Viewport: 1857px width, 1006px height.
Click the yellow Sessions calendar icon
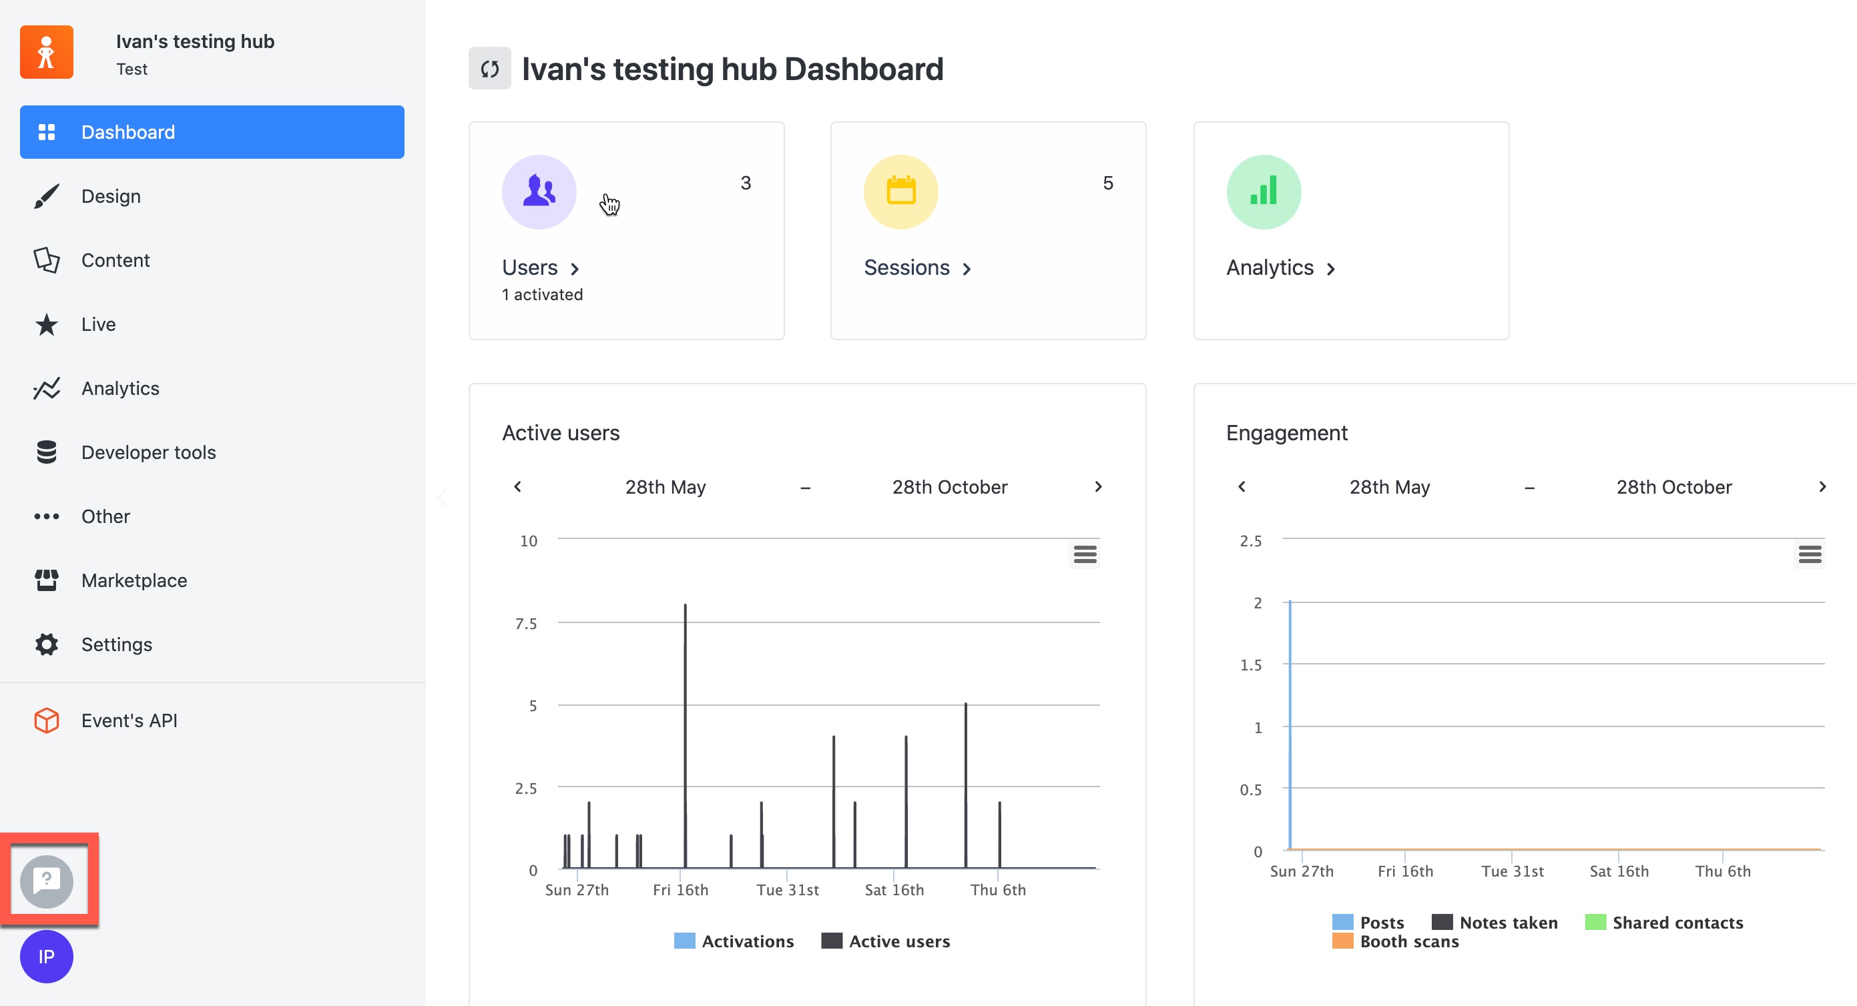click(900, 191)
